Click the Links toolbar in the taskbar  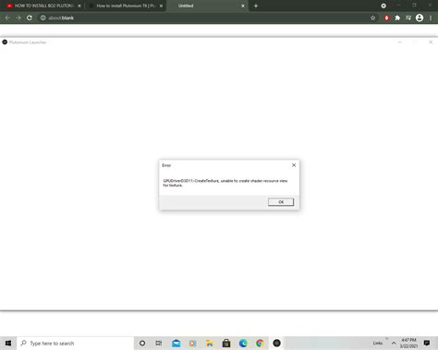378,343
